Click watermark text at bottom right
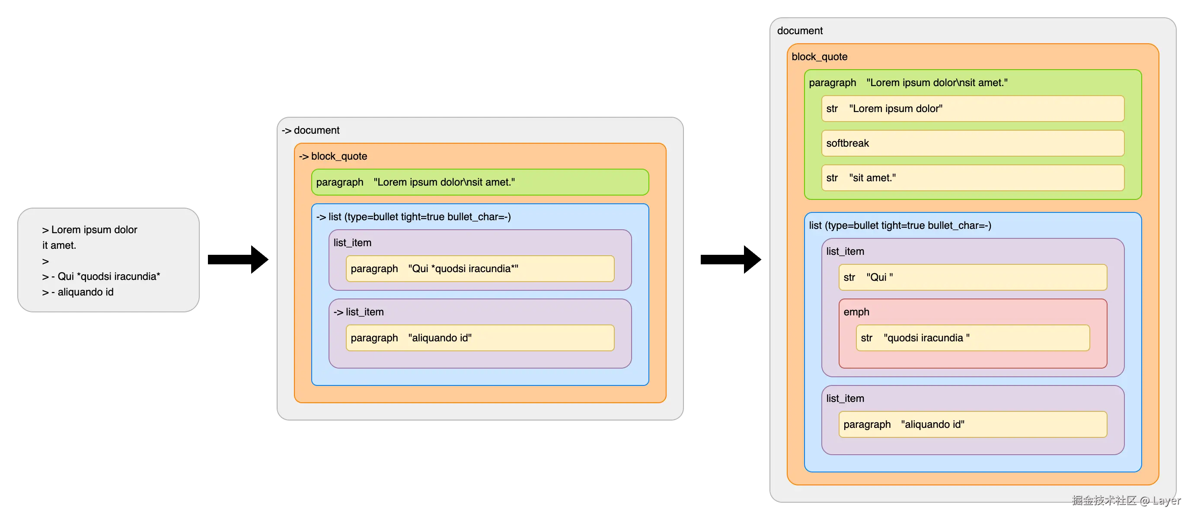This screenshot has height=520, width=1194. (1126, 500)
